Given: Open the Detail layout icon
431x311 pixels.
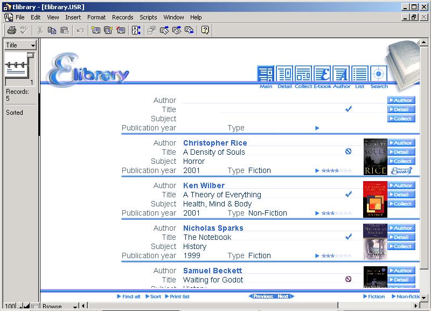Looking at the screenshot, I should pos(285,73).
